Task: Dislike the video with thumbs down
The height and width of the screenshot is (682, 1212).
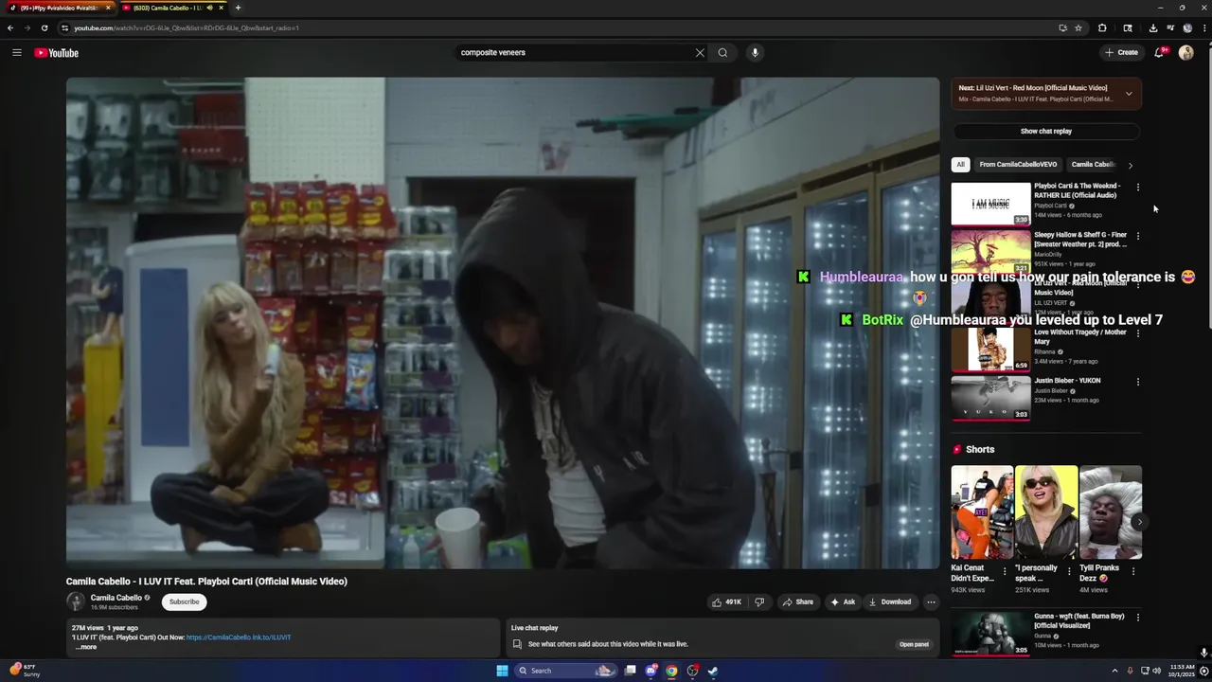Action: (758, 601)
